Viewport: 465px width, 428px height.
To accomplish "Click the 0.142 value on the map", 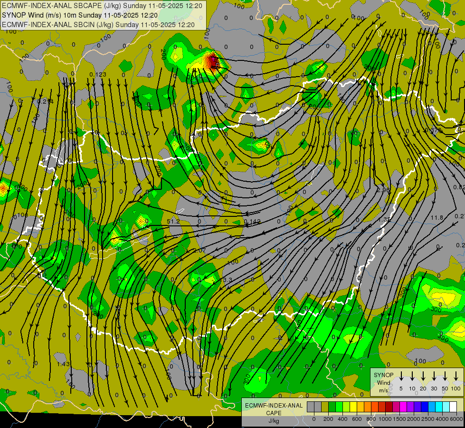I will (252, 221).
